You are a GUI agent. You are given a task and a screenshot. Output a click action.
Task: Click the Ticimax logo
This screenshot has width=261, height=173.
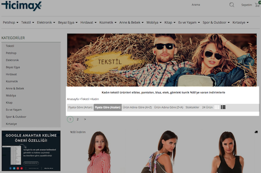20,6
